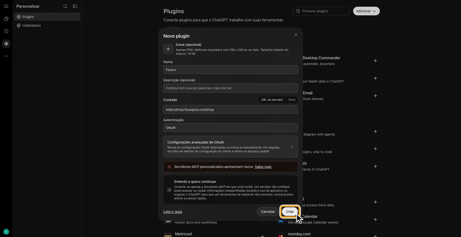This screenshot has height=237, width=461.
Task: Add the Email plugin using its plus icon
Action: [375, 96]
